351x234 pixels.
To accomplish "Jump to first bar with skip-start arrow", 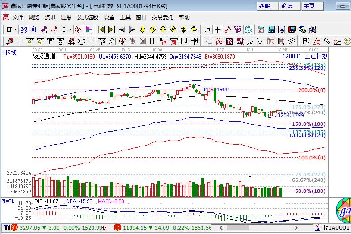I will tap(101, 29).
